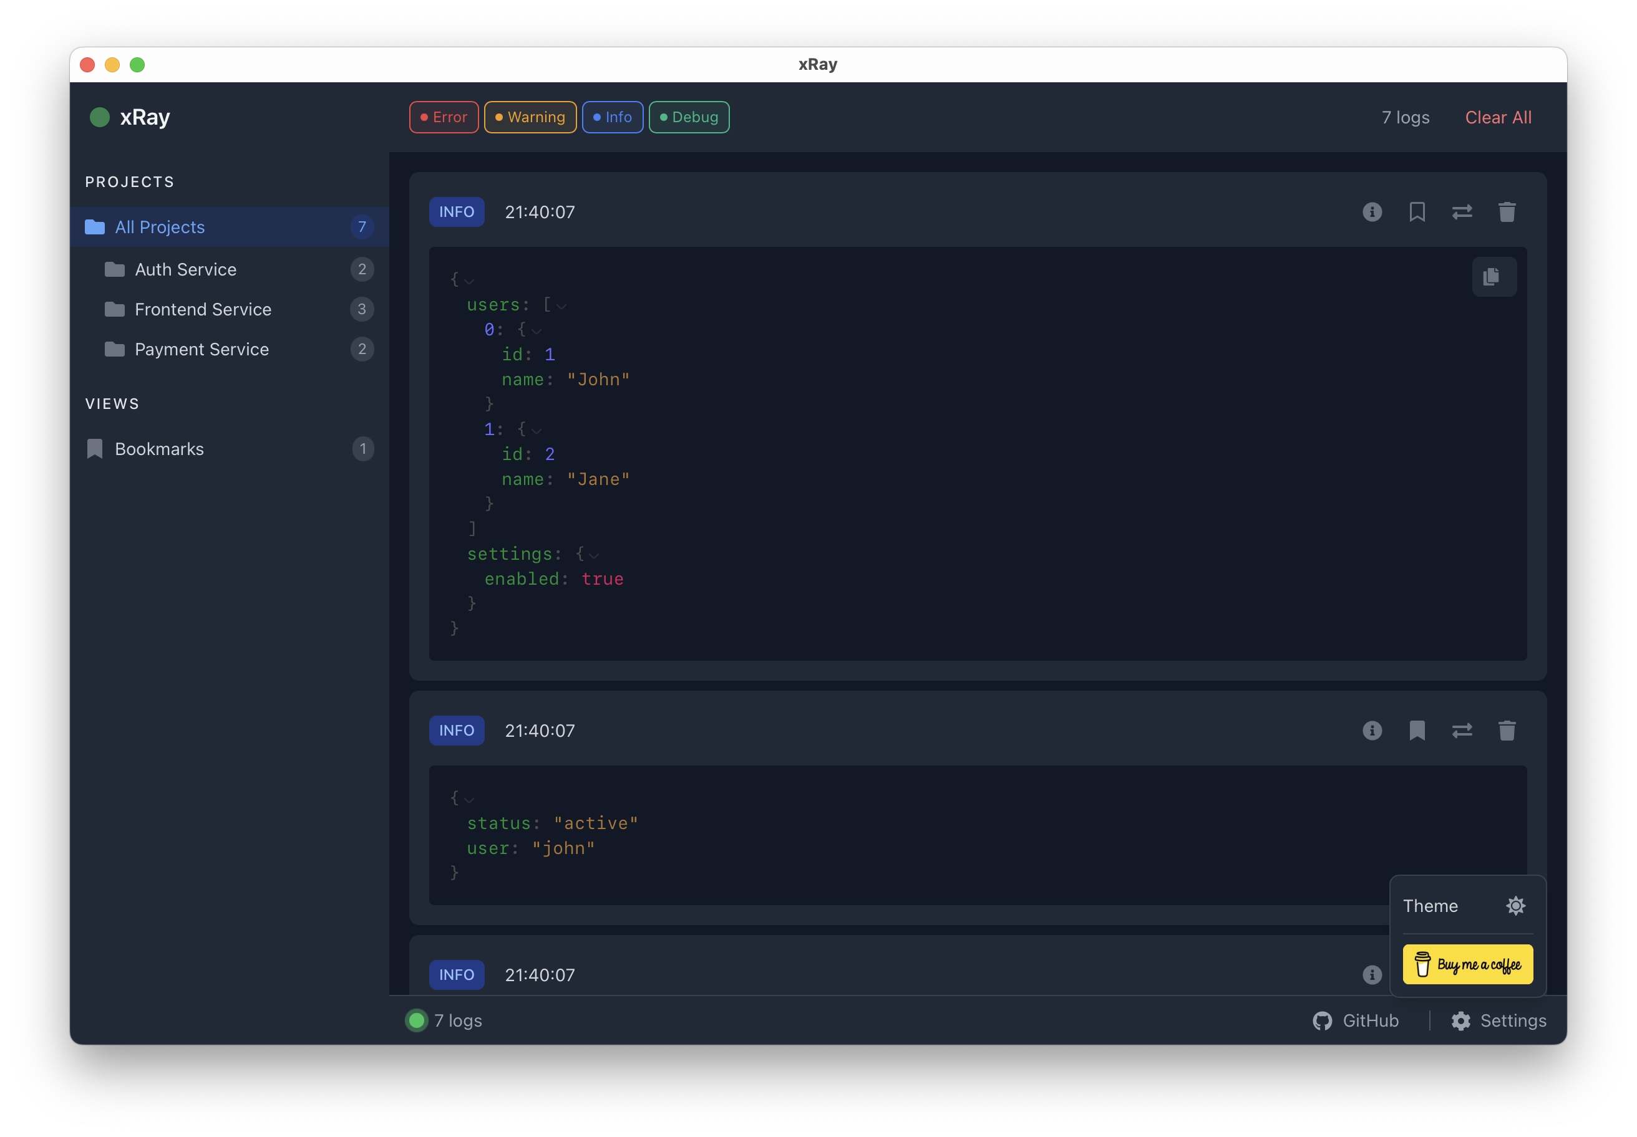
Task: Click the user "john" value
Action: [x=563, y=848]
